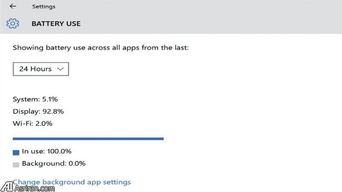Click the 24 Hours text in combo box

tap(35, 69)
